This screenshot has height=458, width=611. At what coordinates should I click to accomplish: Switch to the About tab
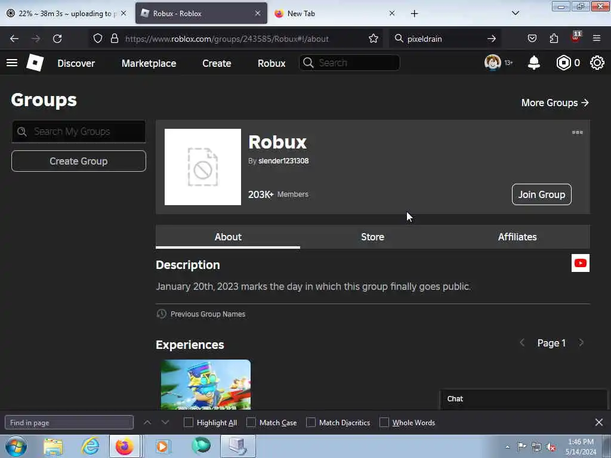228,237
